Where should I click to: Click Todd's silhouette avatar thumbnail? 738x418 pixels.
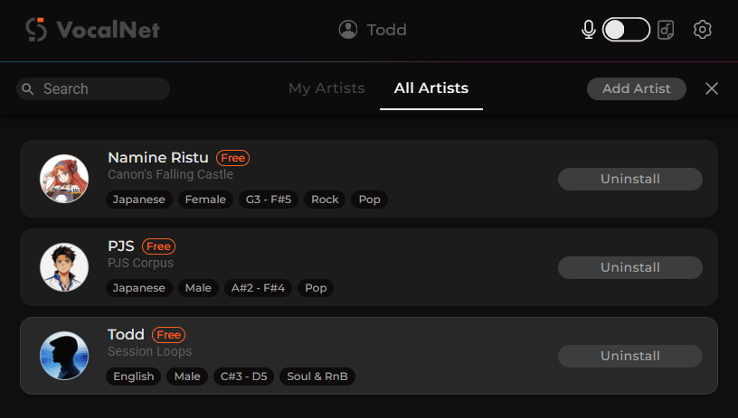(x=64, y=356)
